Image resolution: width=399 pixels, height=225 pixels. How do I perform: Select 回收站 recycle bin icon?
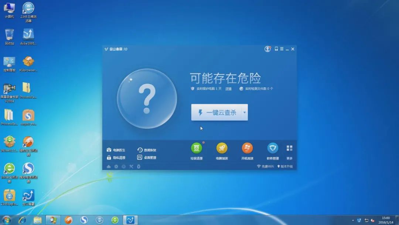[9, 37]
